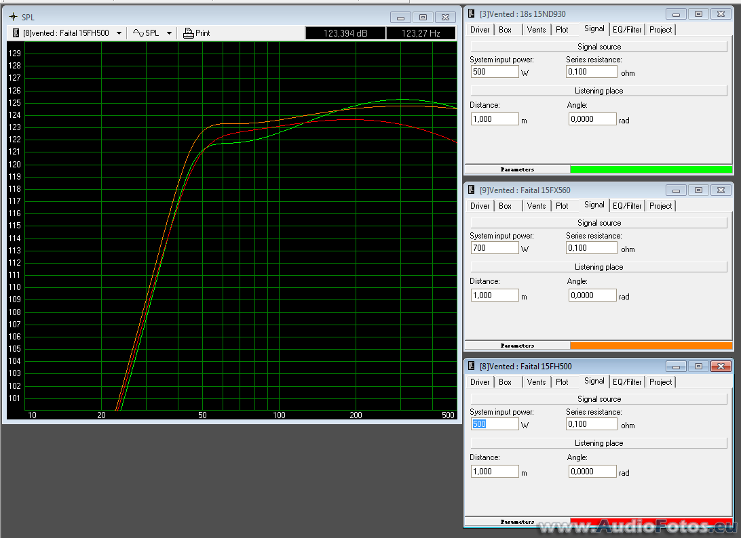The height and width of the screenshot is (538, 741).
Task: Click the speaker icon of Faital 15FX560 window
Action: tap(471, 190)
